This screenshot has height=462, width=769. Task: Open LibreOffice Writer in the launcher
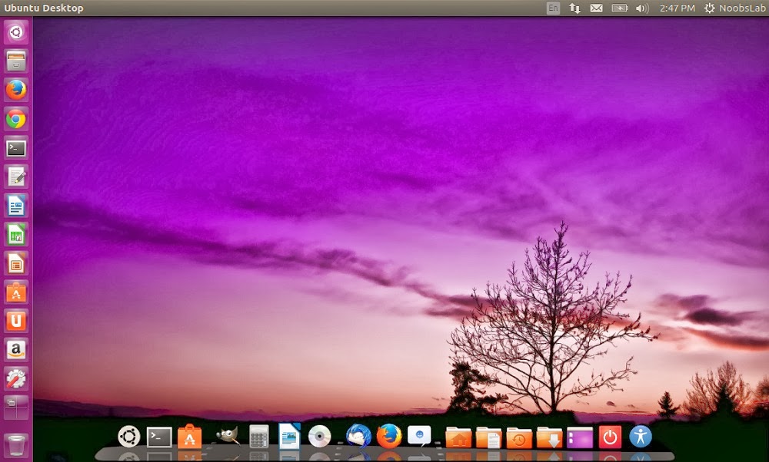click(16, 206)
